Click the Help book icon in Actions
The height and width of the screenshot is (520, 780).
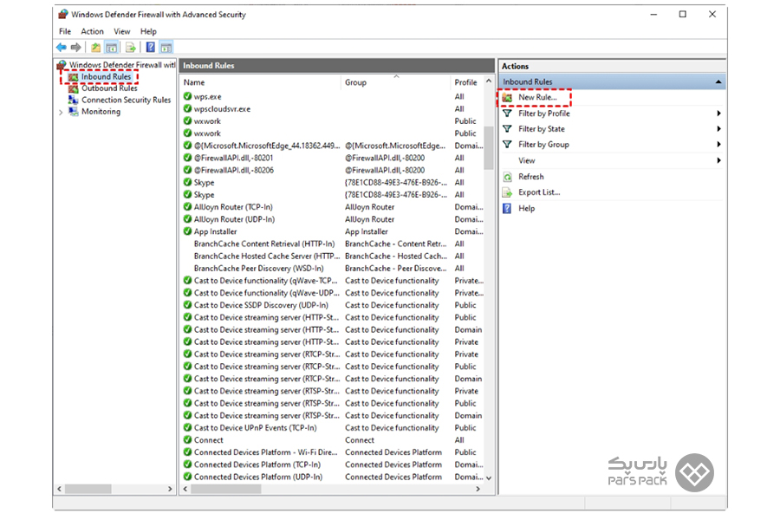[507, 209]
